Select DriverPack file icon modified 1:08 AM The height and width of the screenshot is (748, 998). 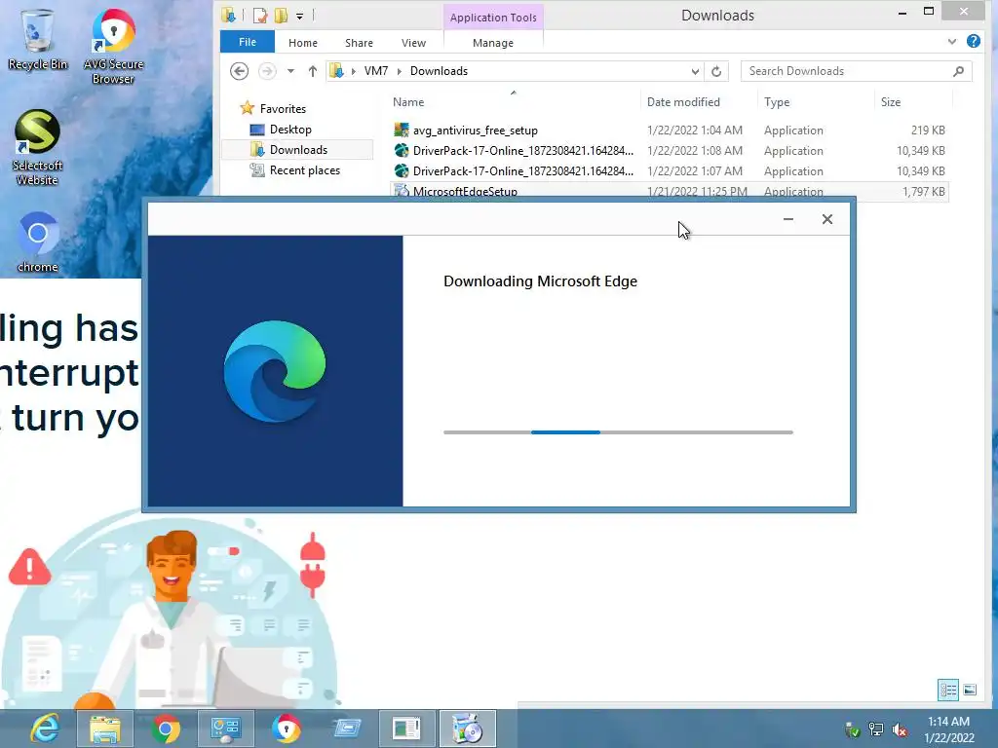[x=401, y=151]
